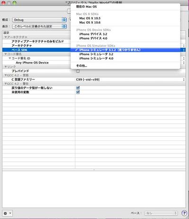Image resolution: width=189 pixels, height=219 pixels.
Task: Select 現在の Mac OS menu item
Action: [126, 7]
